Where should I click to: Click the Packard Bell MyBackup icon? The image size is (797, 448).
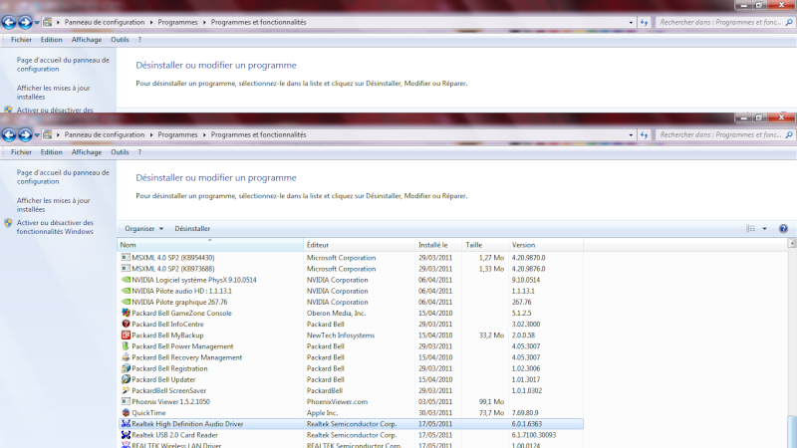[x=126, y=336]
